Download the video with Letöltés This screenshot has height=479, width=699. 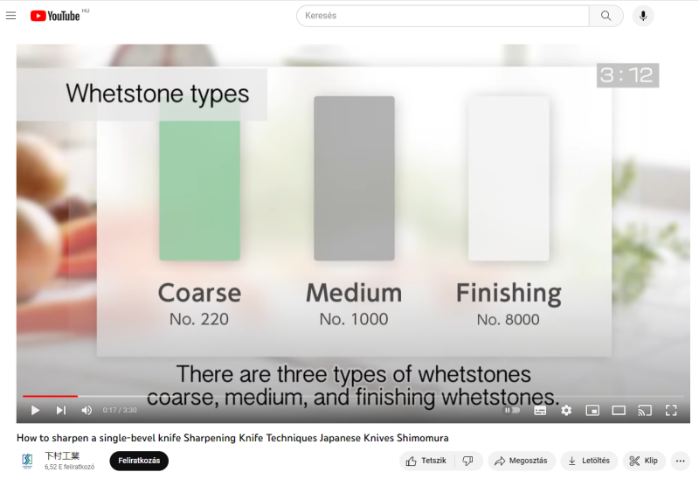pyautogui.click(x=589, y=461)
